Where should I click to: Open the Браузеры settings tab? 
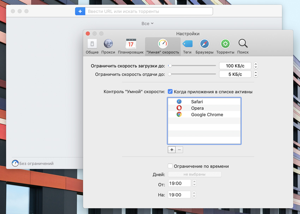(204, 47)
